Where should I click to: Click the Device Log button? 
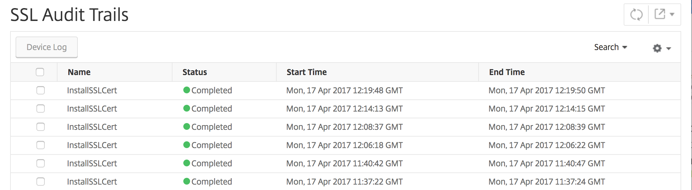pyautogui.click(x=47, y=47)
